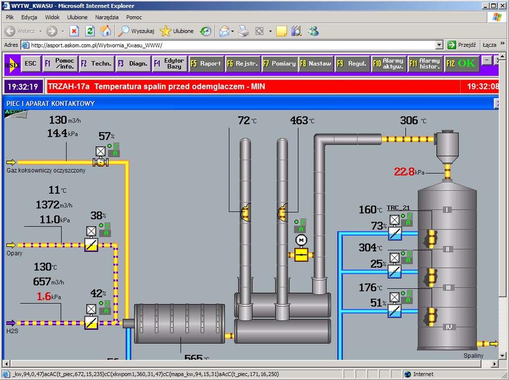Screen dimensions: 509x380
Task: Open F11 Alarmy histor. button
Action: tap(425, 64)
